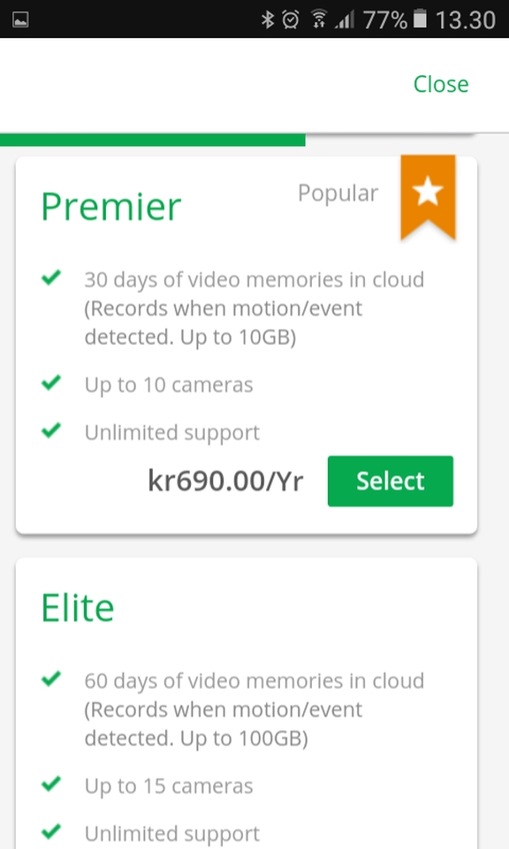The height and width of the screenshot is (849, 509).
Task: Tap the signal strength icon
Action: click(345, 20)
